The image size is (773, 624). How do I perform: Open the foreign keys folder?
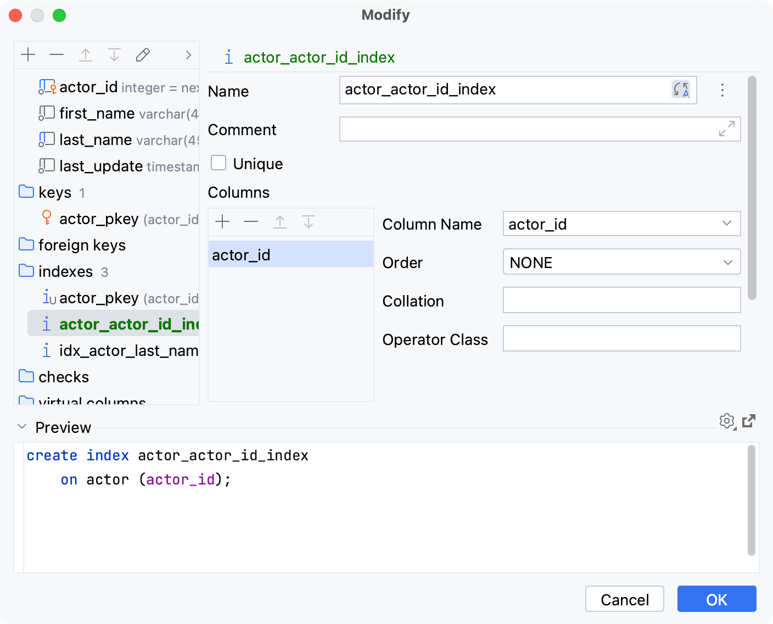[82, 245]
